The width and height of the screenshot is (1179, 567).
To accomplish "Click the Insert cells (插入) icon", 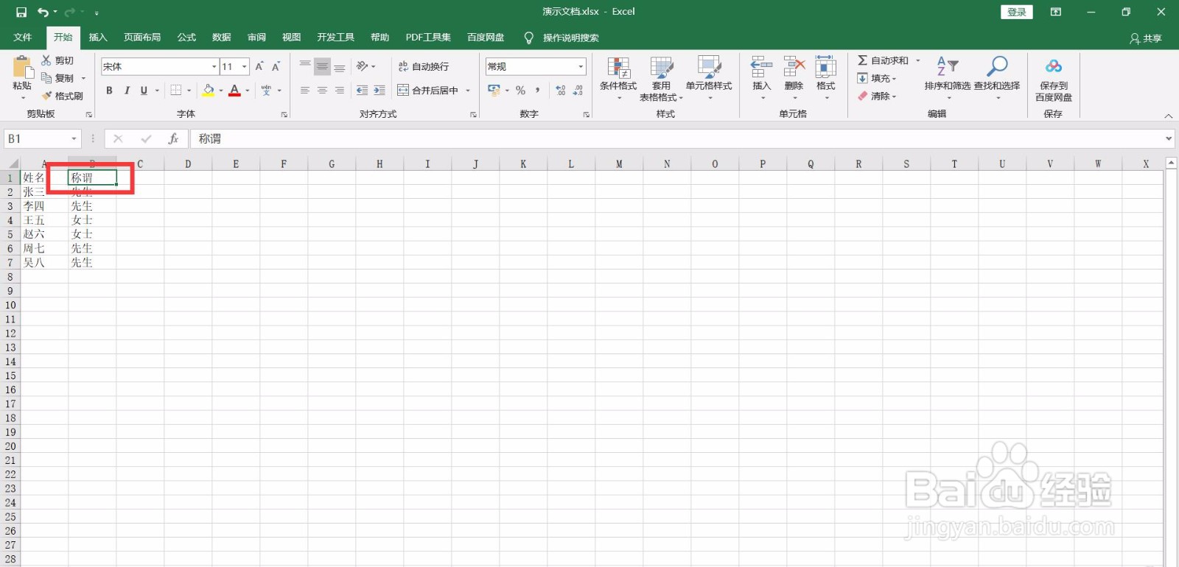I will (x=761, y=68).
